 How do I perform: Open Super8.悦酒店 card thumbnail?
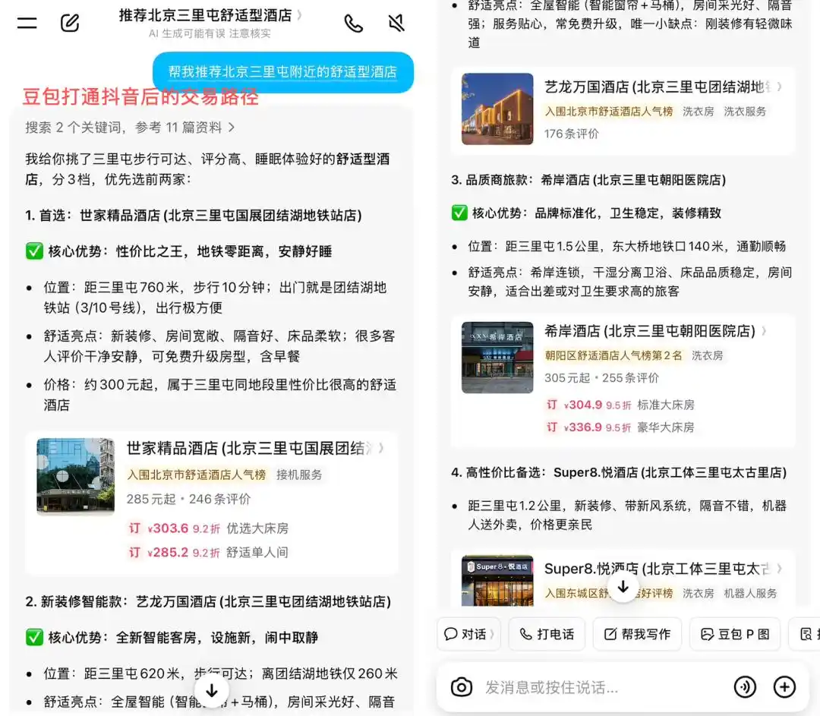pos(497,581)
